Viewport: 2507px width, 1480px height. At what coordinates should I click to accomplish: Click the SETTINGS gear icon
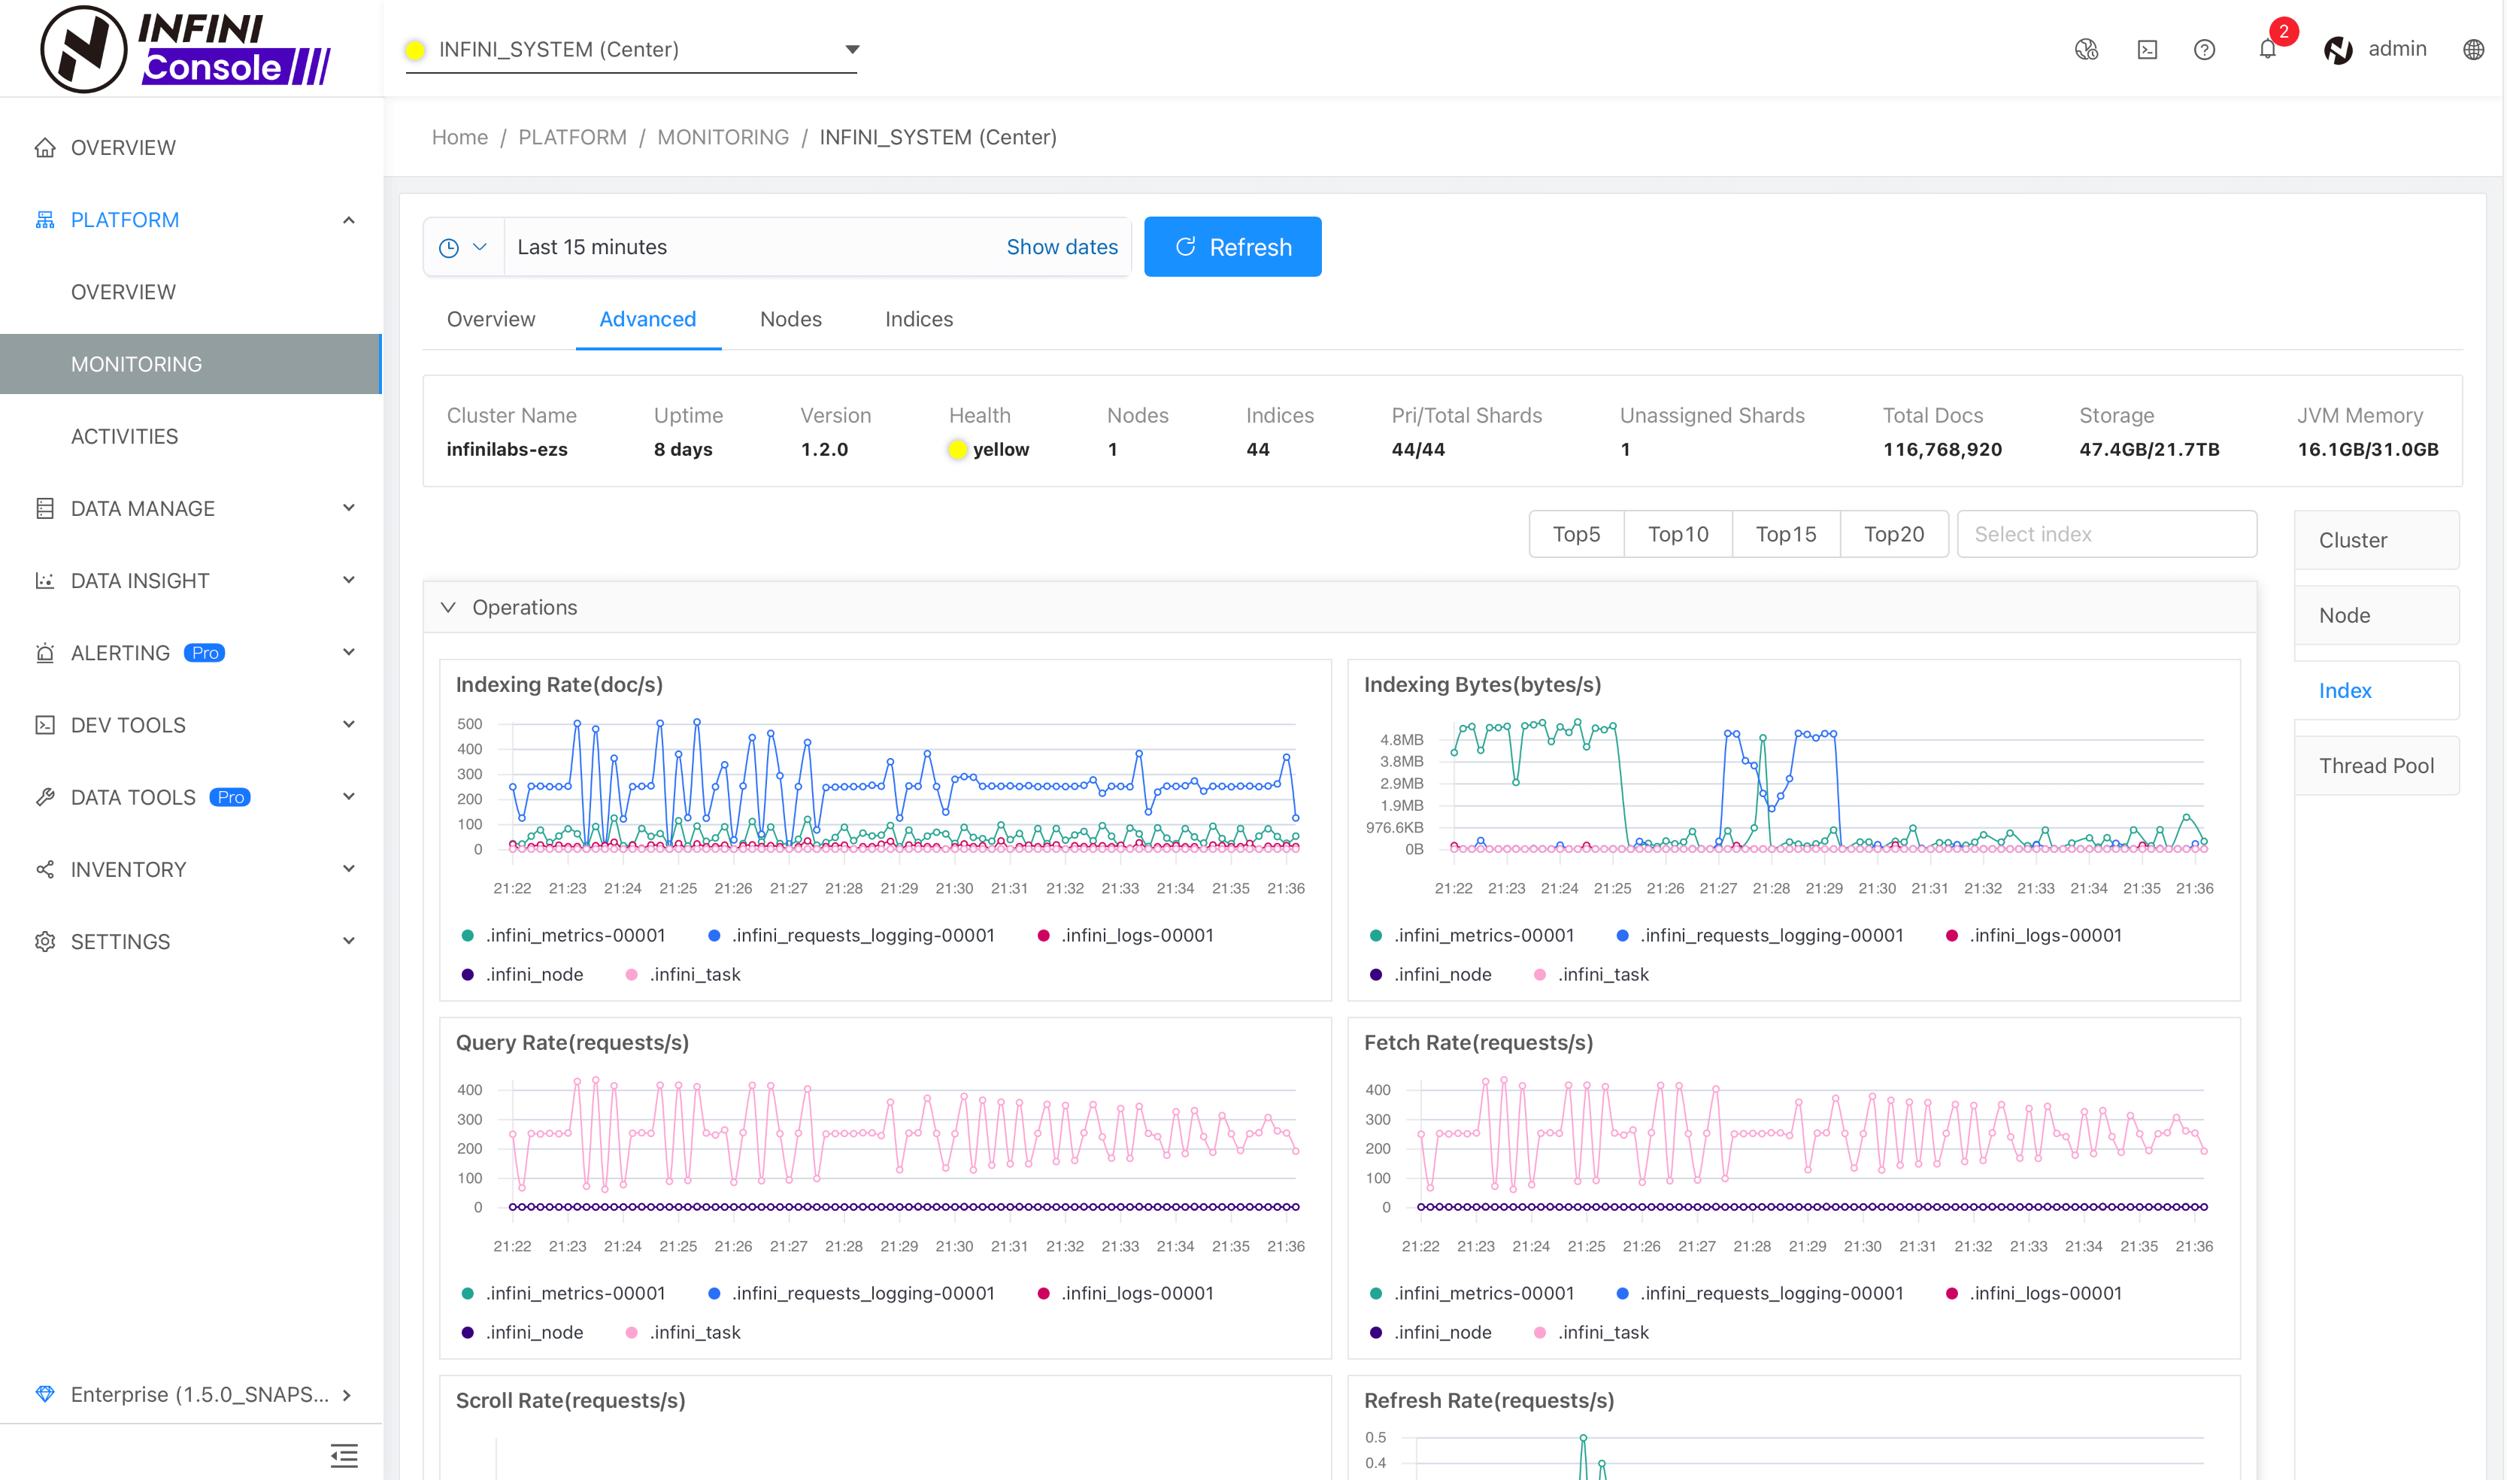tap(45, 942)
